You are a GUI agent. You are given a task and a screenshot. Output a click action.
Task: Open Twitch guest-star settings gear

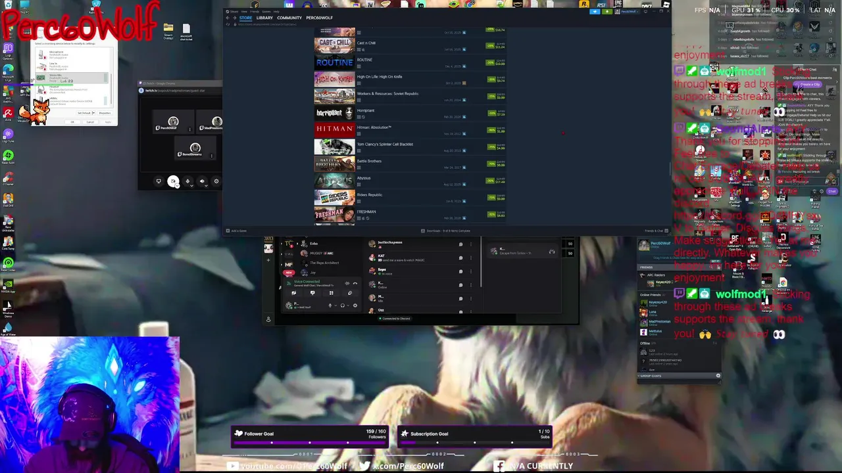216,181
